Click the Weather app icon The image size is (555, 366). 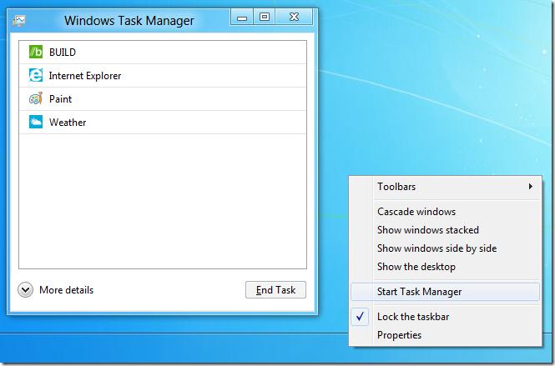coord(35,122)
